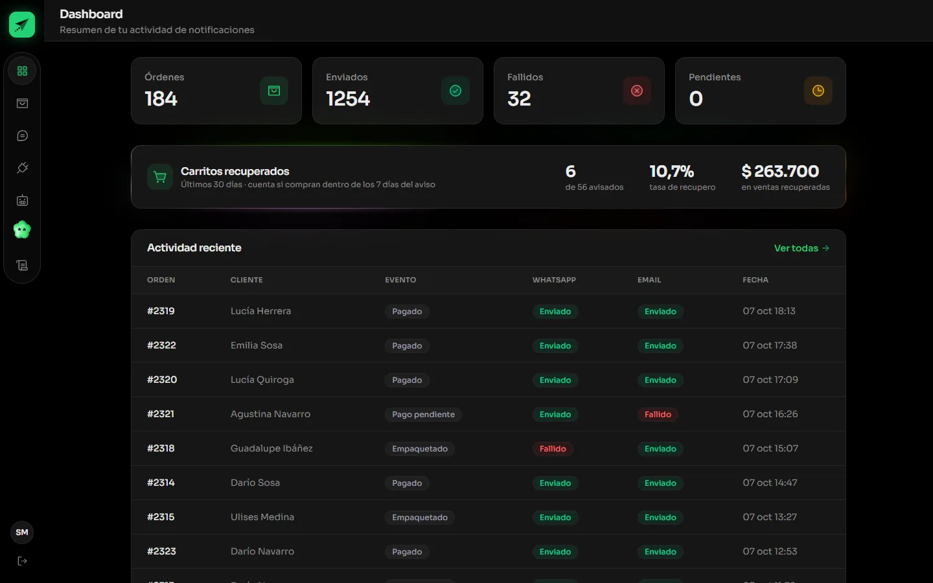Screen dimensions: 933x583
Task: Click the clock icon on the Pendientes card
Action: [x=818, y=91]
